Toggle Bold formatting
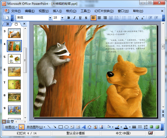 [69, 18]
